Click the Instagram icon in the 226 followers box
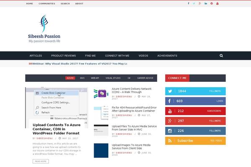The width and height of the screenshot is (251, 167). 170,131
